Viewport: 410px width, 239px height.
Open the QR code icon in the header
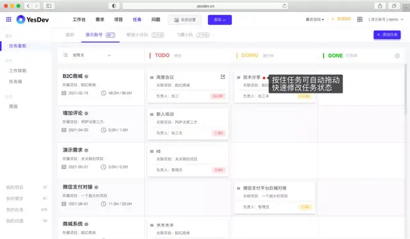click(x=360, y=19)
